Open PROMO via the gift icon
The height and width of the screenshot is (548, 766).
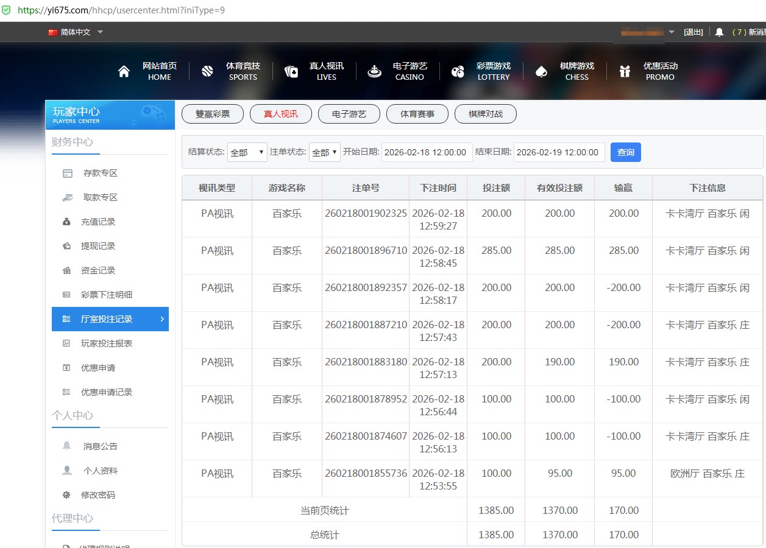[625, 71]
